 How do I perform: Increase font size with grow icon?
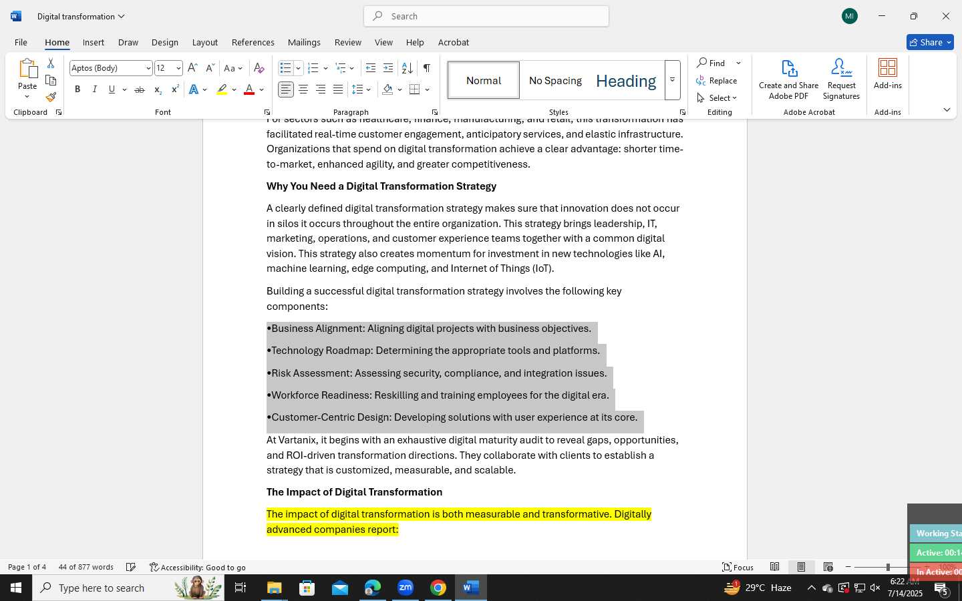click(192, 68)
